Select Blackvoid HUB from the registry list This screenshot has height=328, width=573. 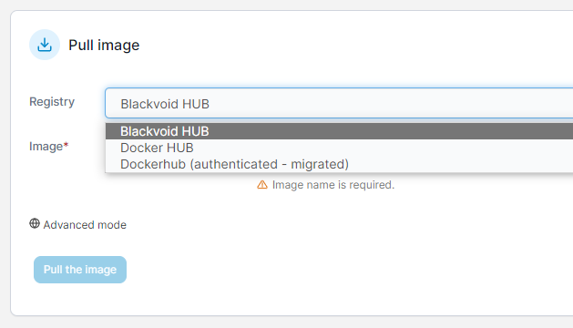point(339,131)
